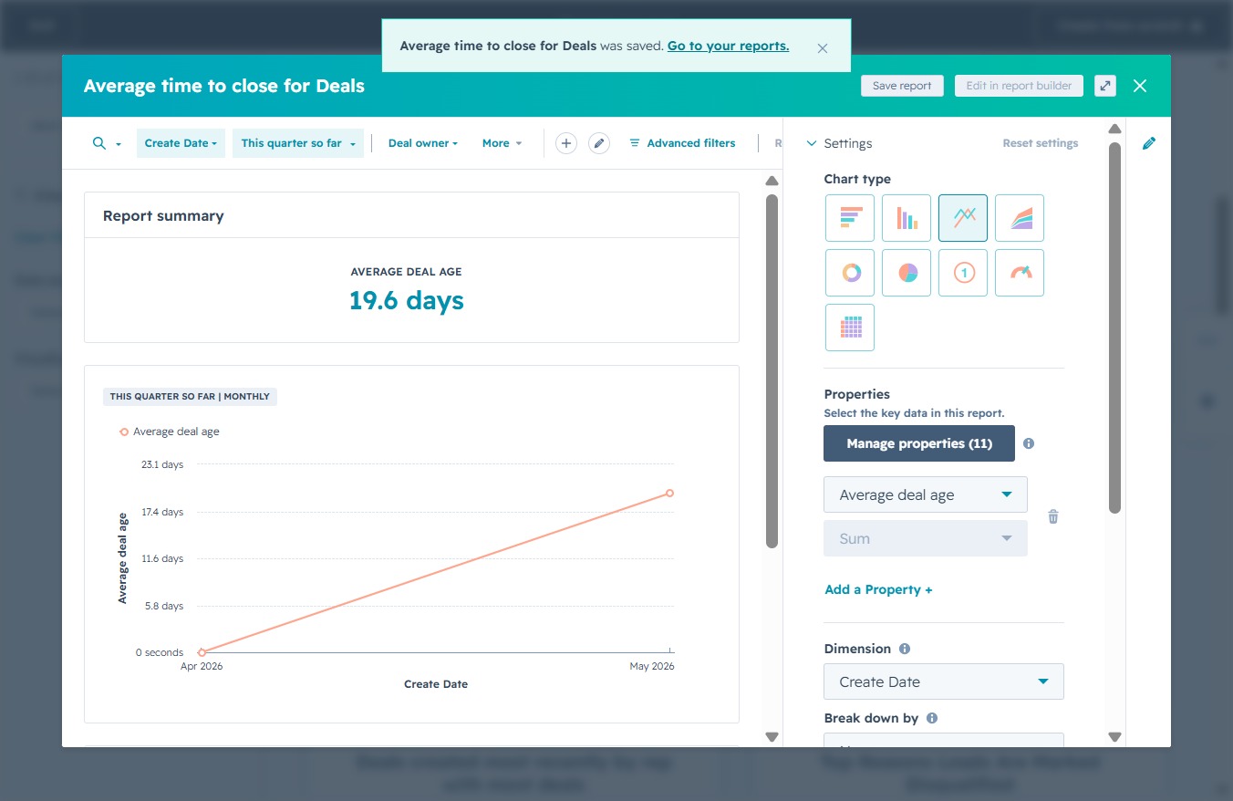The width and height of the screenshot is (1233, 801).
Task: Click the report pane scroll down arrow
Action: 772,737
